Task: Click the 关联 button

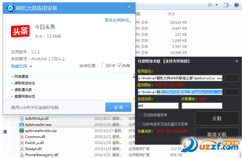Action: click(217, 118)
